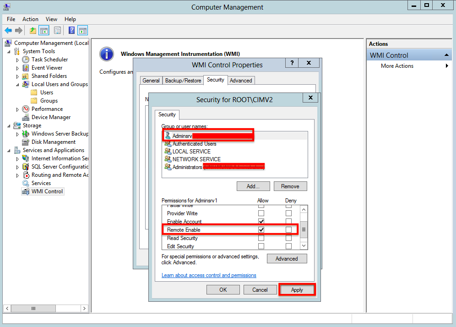Open the Action menu
Viewport: 456px width, 327px height.
coord(30,19)
